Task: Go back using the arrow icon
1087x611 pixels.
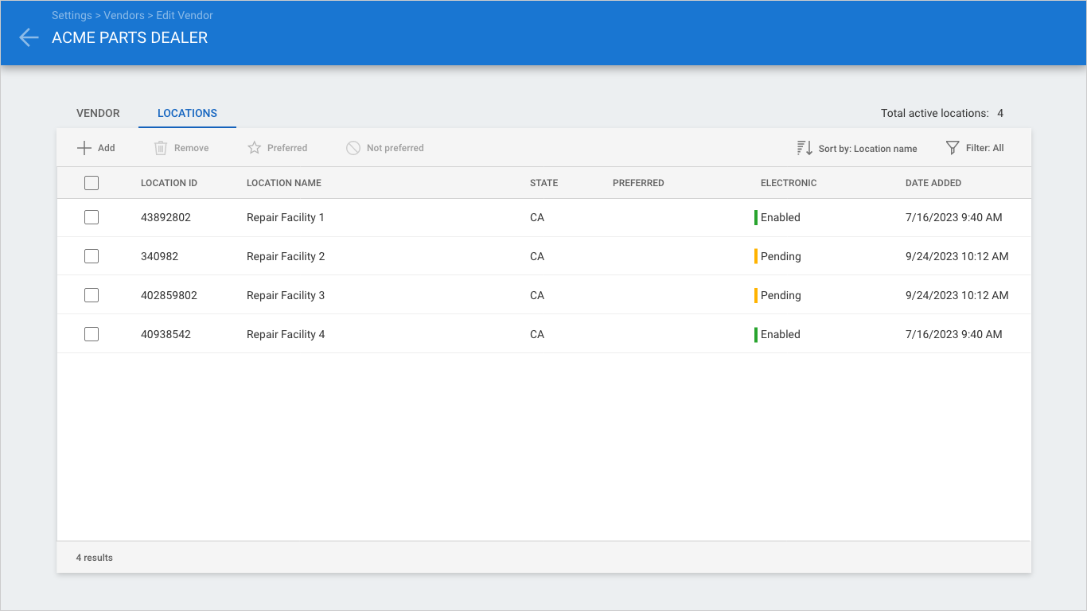Action: tap(29, 37)
